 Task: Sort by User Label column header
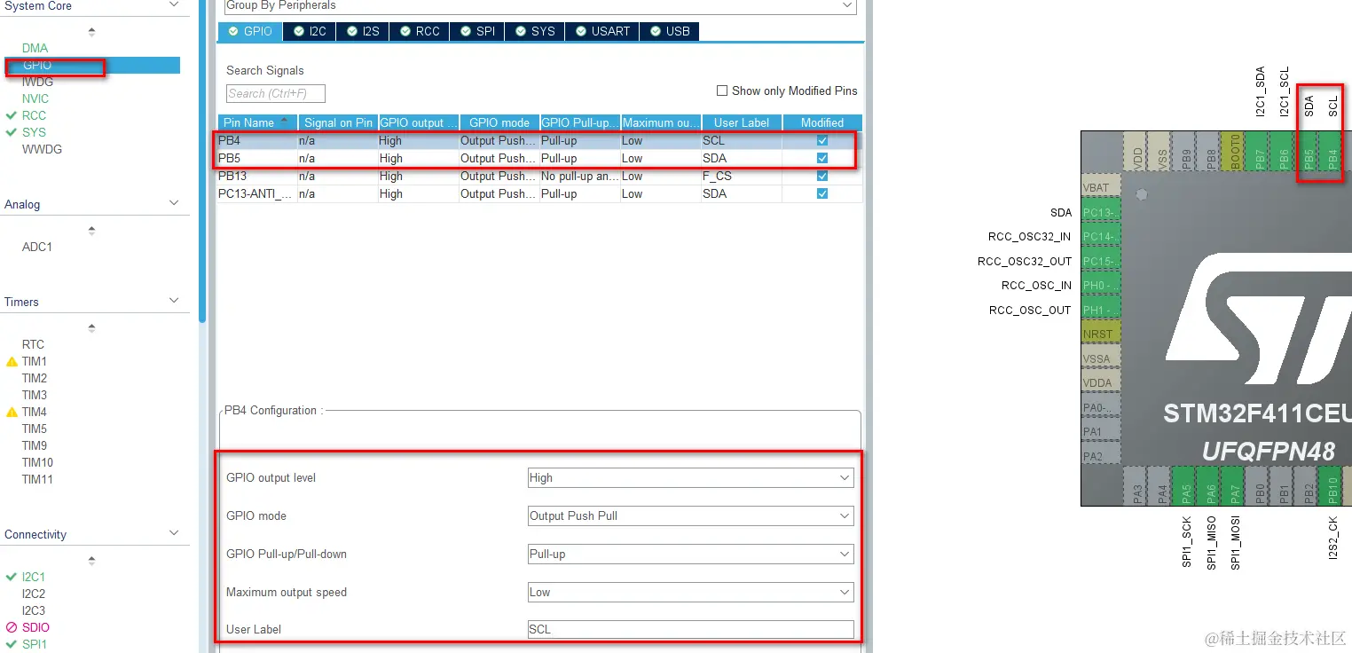pos(742,122)
